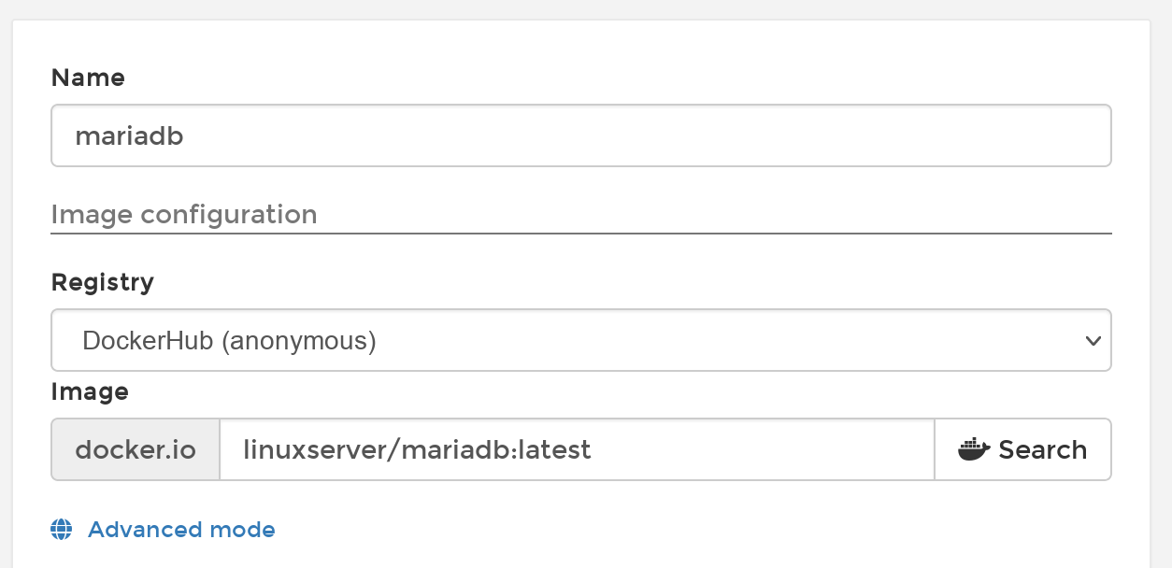
Task: Click the divider line under Image configuration
Action: pyautogui.click(x=579, y=233)
